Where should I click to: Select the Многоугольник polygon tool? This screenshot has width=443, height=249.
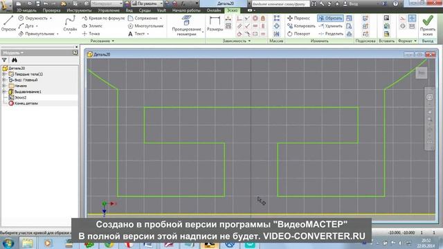tap(146, 26)
